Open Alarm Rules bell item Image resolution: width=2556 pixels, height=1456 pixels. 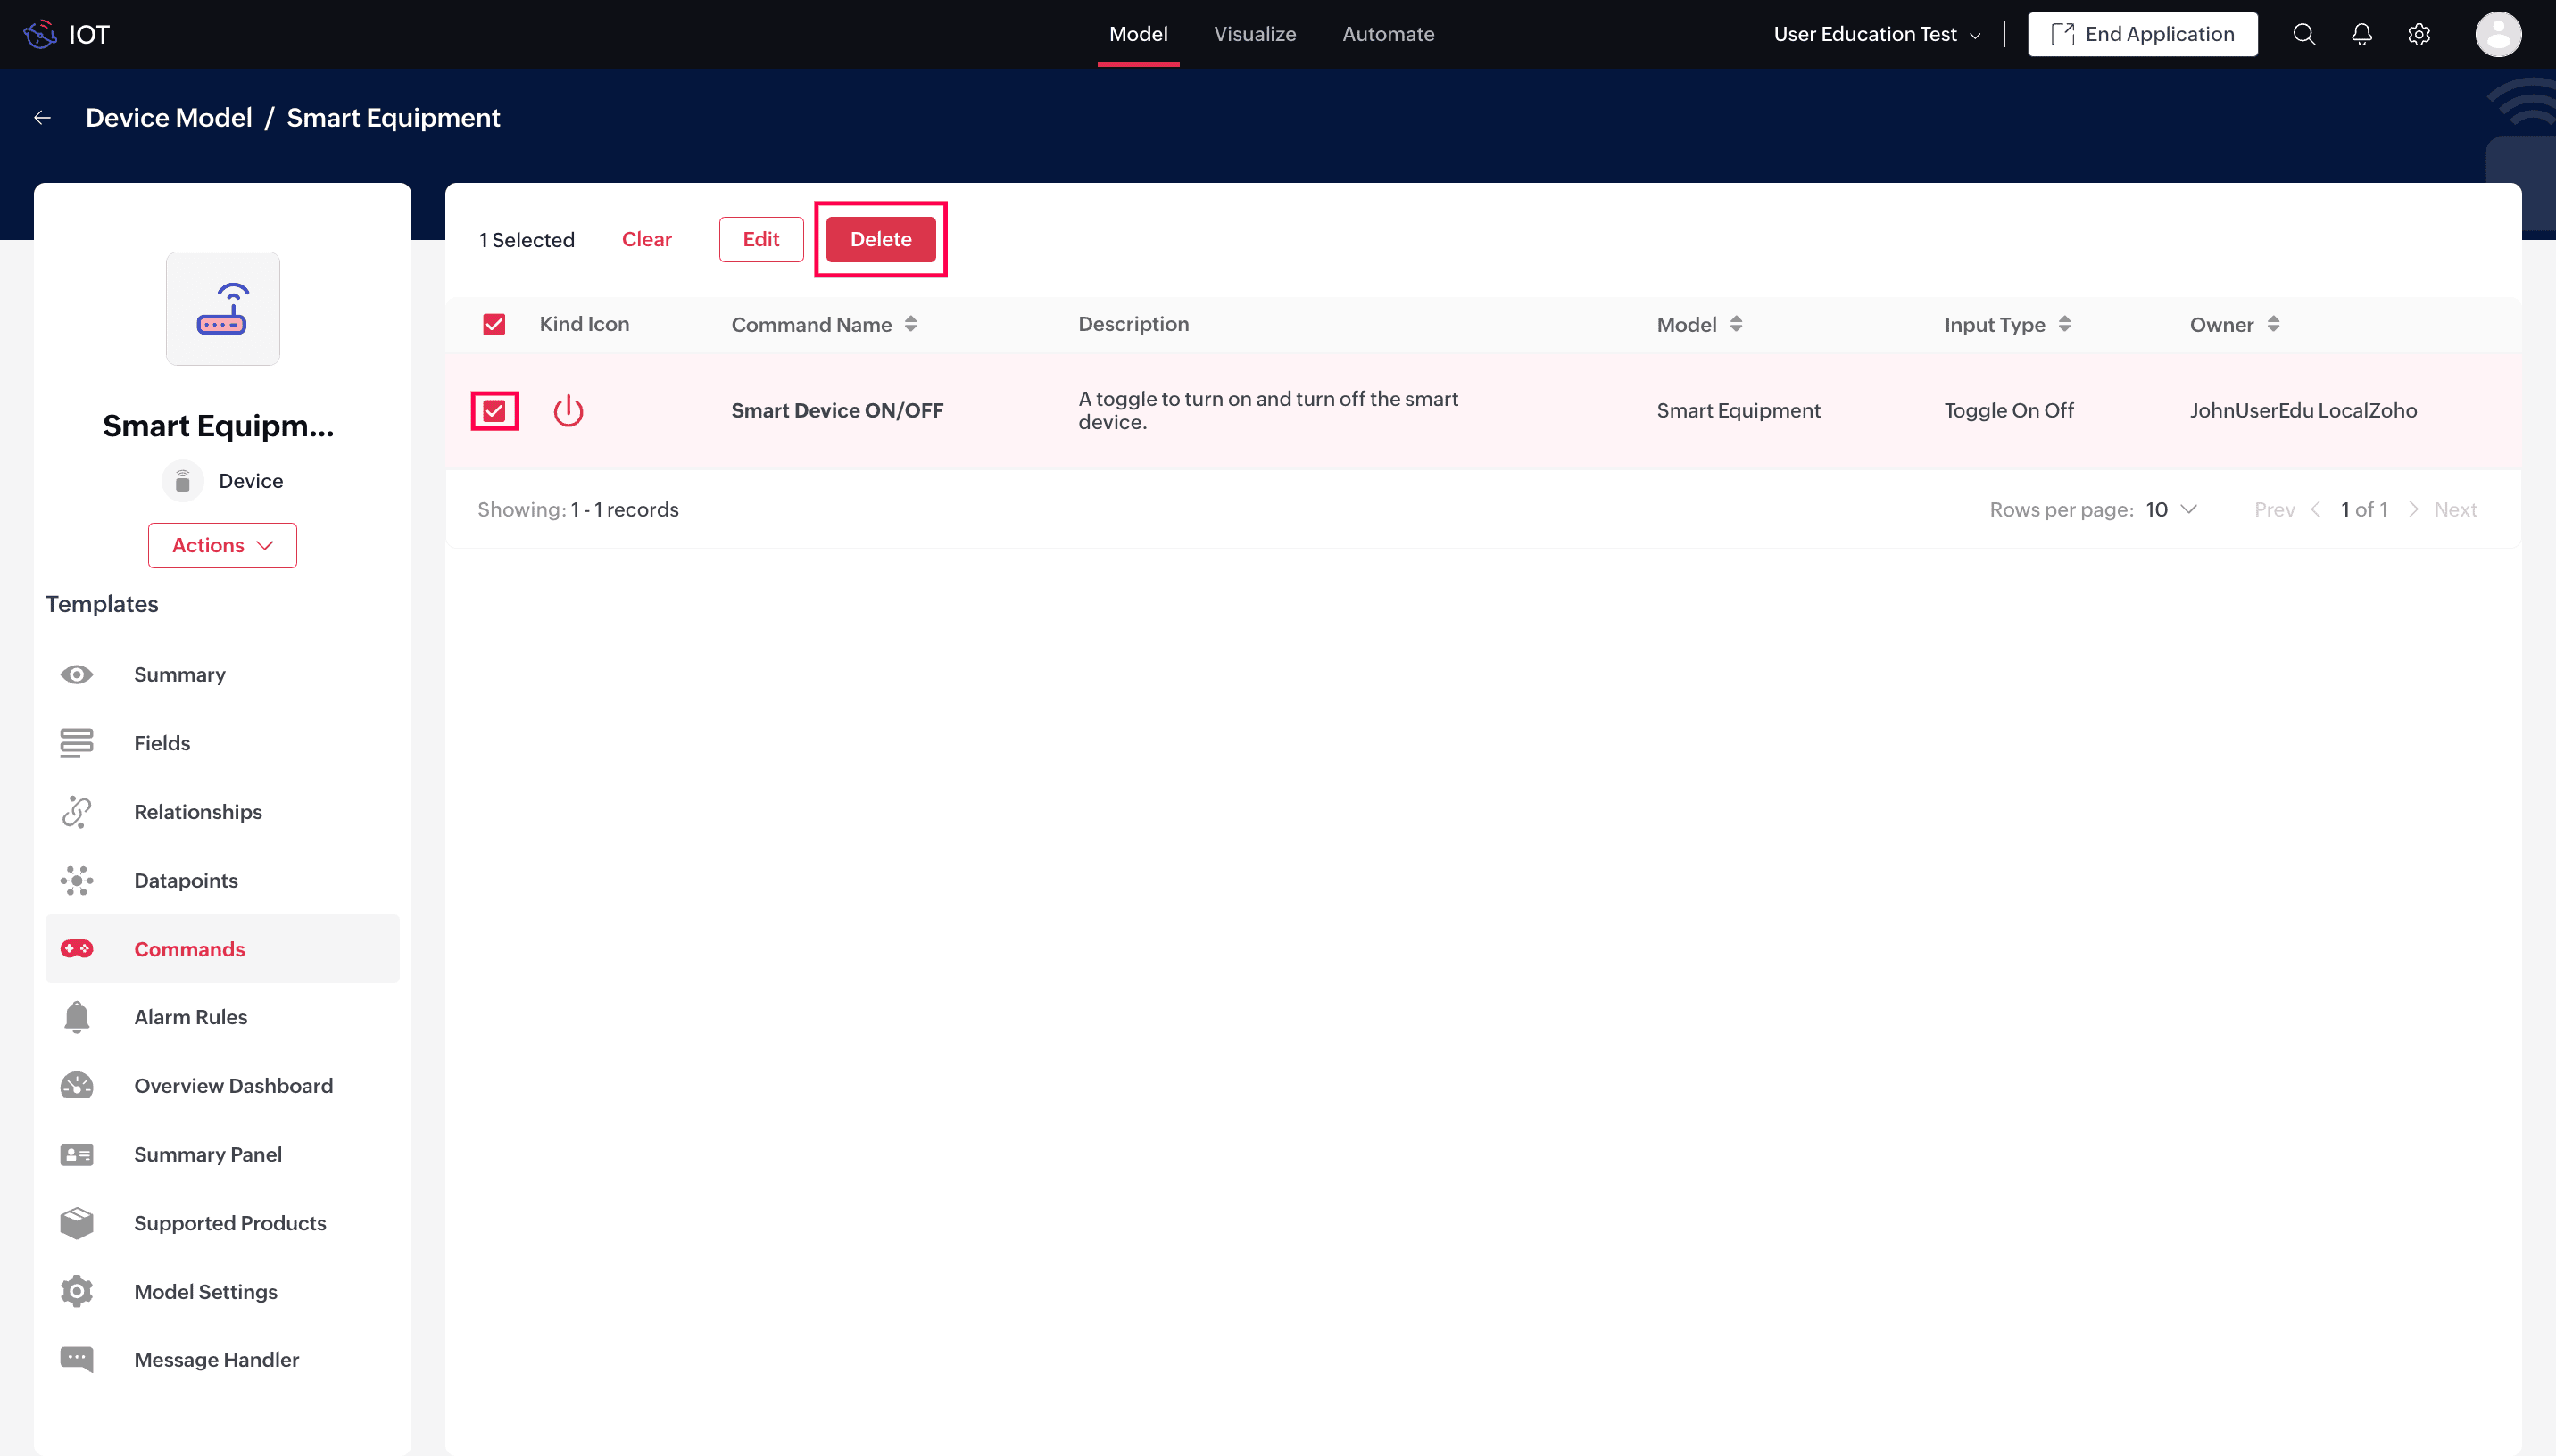pos(190,1017)
